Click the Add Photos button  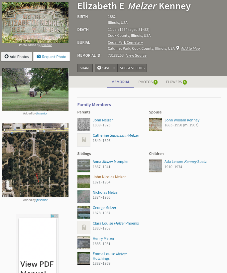[x=17, y=57]
